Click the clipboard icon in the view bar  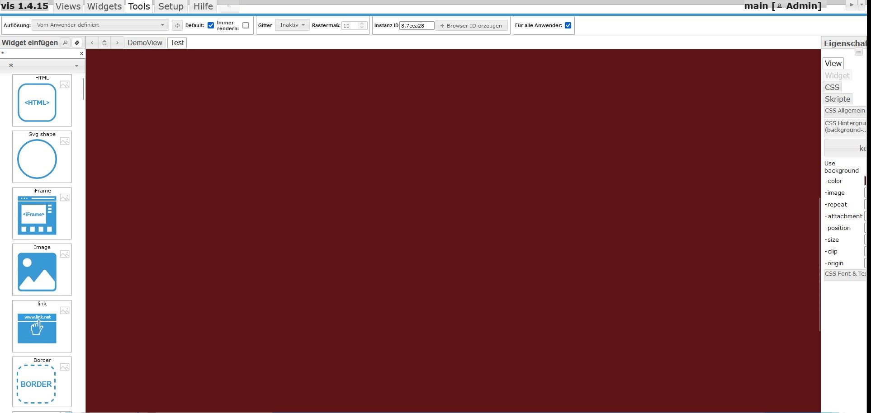click(104, 43)
